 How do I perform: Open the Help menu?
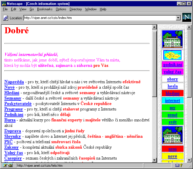[103, 9]
